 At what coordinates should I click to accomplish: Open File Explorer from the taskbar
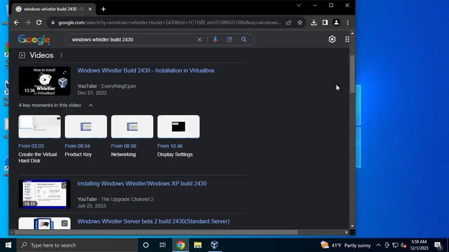point(198,245)
